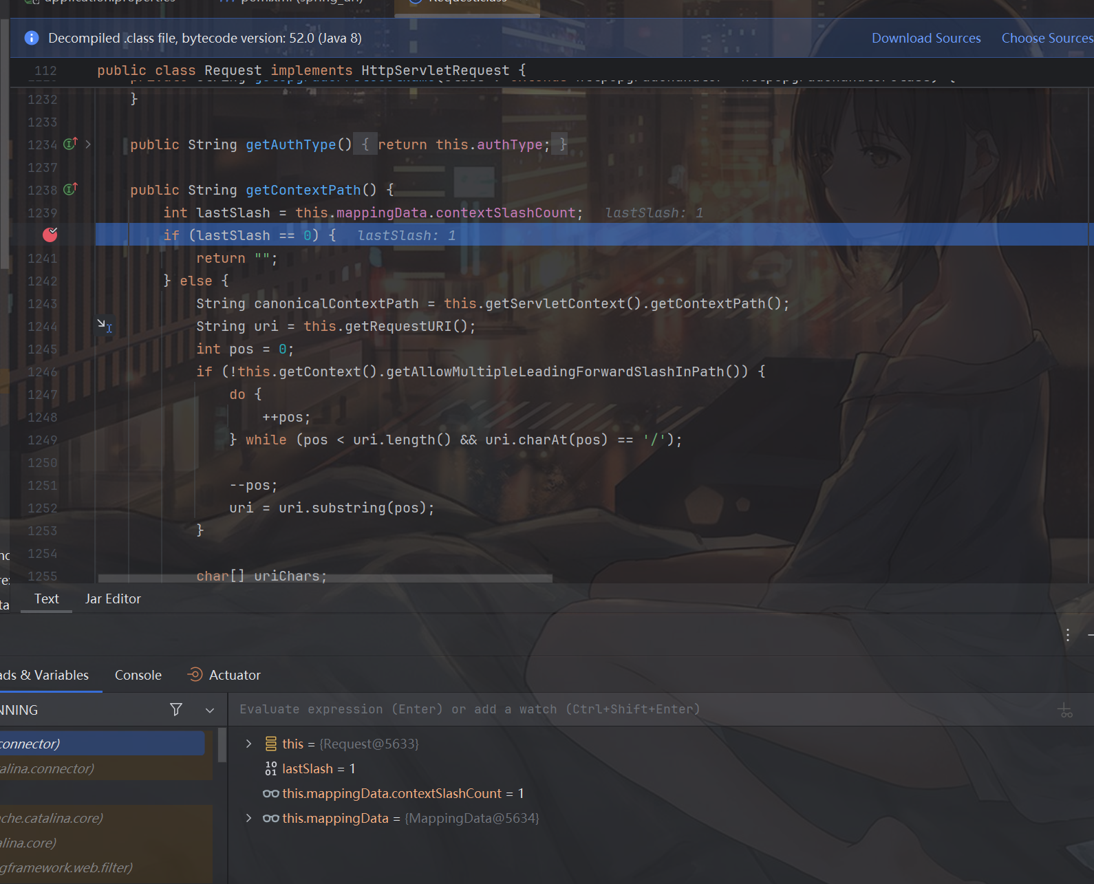Open the thread selector dropdown chevron
The image size is (1094, 884).
(x=210, y=710)
